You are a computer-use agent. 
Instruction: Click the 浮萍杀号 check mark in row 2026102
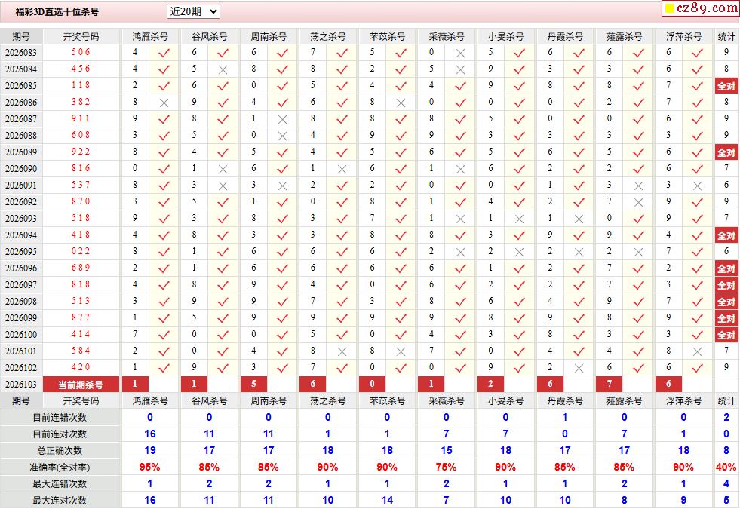pyautogui.click(x=698, y=368)
